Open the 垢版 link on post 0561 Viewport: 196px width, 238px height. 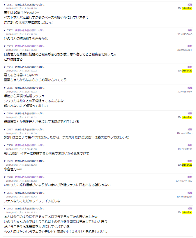(190, 5)
